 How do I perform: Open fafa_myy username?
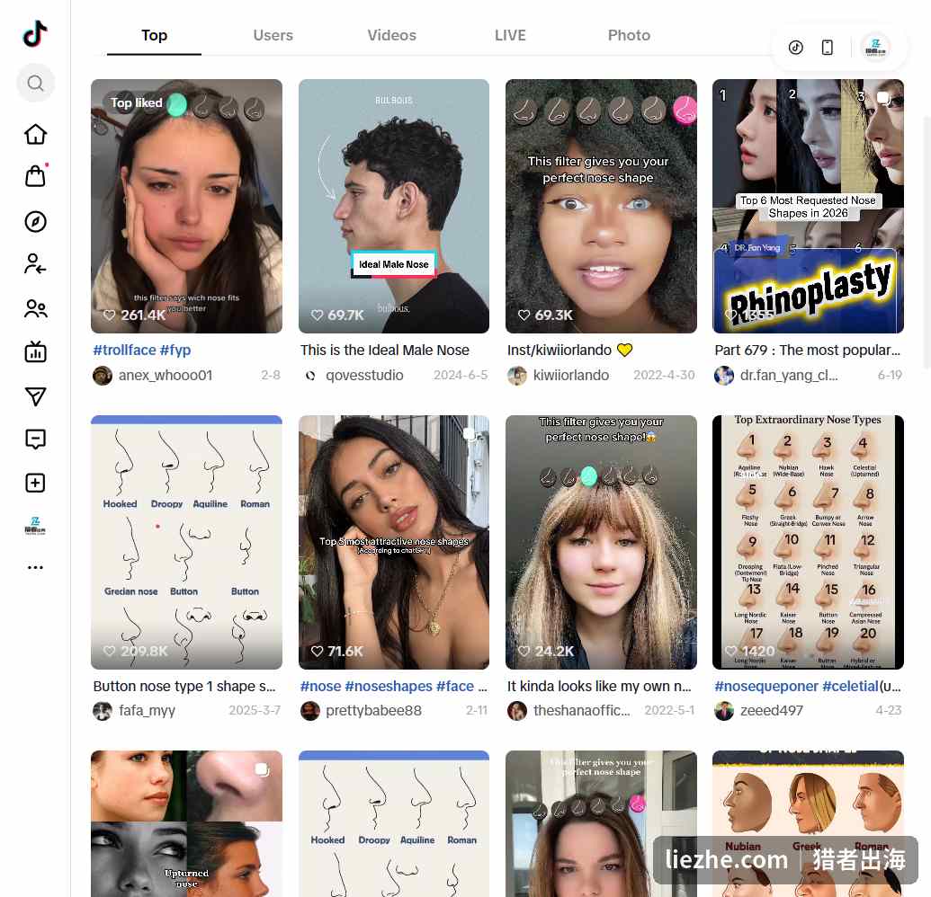coord(147,711)
